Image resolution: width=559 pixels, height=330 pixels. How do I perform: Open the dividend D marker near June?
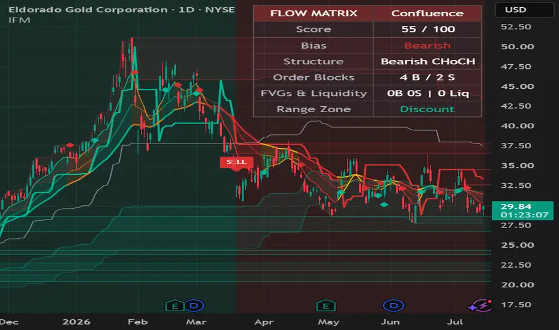[x=393, y=305]
